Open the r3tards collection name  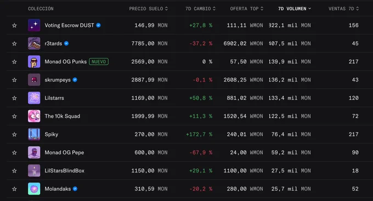click(53, 43)
